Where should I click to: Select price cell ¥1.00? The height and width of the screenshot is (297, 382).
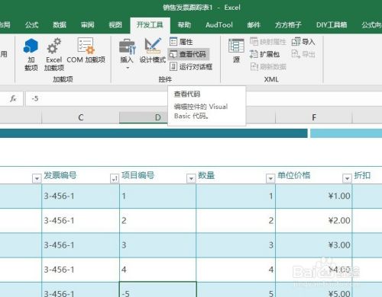[x=314, y=196]
